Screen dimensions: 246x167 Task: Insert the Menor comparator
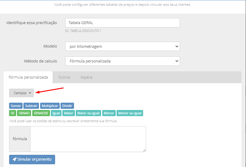[x=109, y=113]
